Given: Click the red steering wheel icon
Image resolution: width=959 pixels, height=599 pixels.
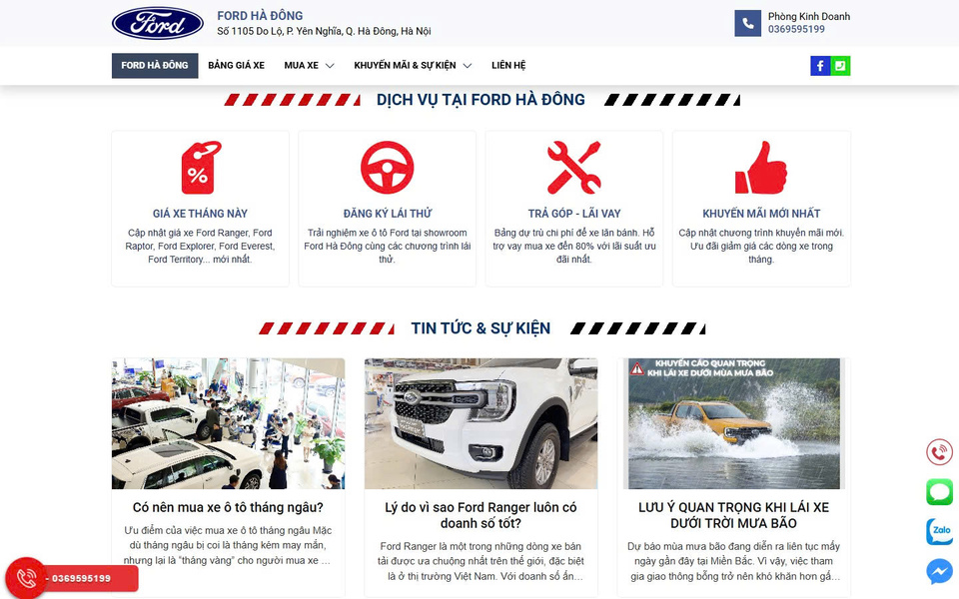Looking at the screenshot, I should pos(388,168).
